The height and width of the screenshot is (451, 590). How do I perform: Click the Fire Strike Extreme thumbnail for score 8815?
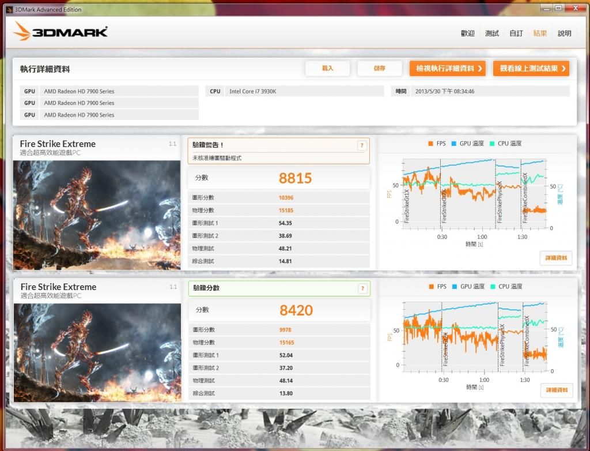click(97, 215)
